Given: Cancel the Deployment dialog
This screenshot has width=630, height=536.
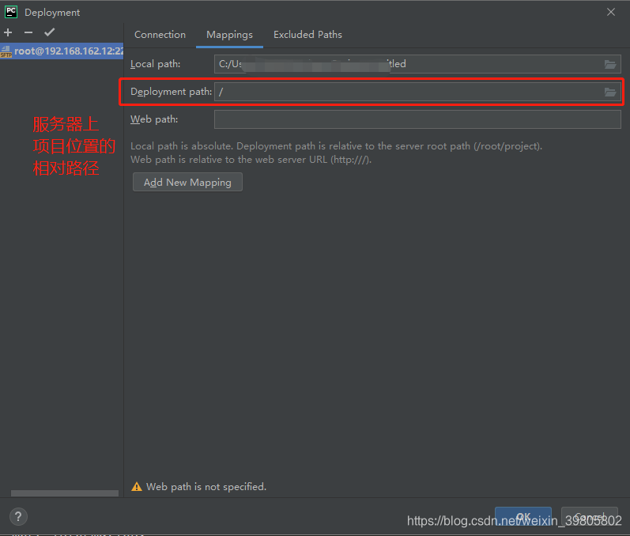Looking at the screenshot, I should [590, 517].
